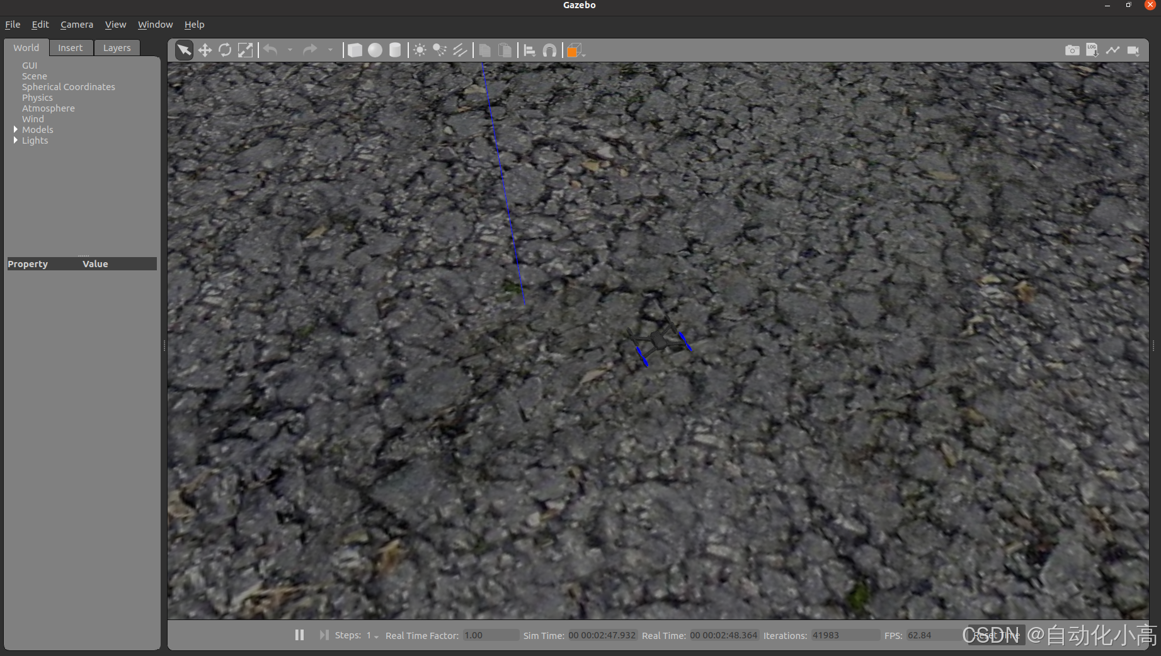This screenshot has width=1161, height=656.
Task: Click the undo arrow icon
Action: pos(271,50)
